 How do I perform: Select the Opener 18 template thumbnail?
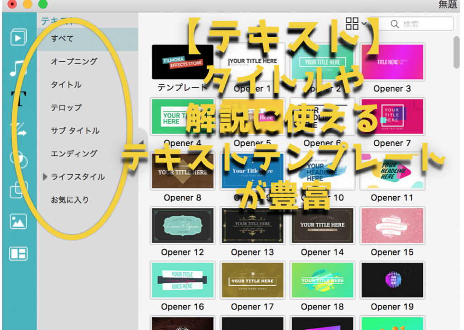322,280
